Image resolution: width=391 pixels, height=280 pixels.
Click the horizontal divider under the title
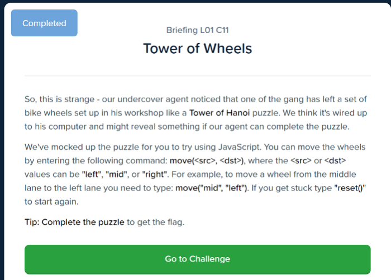click(x=197, y=75)
